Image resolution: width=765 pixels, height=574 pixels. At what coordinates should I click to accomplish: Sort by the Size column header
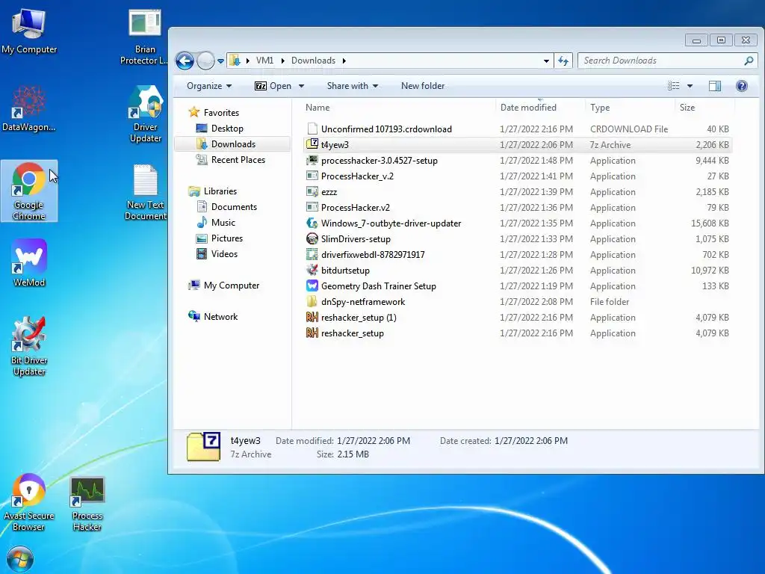(687, 108)
